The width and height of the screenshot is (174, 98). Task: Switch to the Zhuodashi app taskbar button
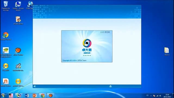point(19,96)
